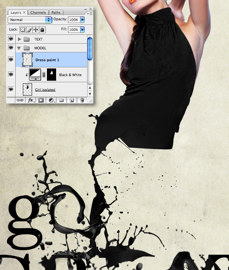
Task: Select the Black & White adjustment icon
Action: coord(35,75)
